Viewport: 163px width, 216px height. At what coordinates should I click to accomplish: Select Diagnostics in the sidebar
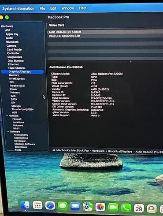[x=15, y=57]
